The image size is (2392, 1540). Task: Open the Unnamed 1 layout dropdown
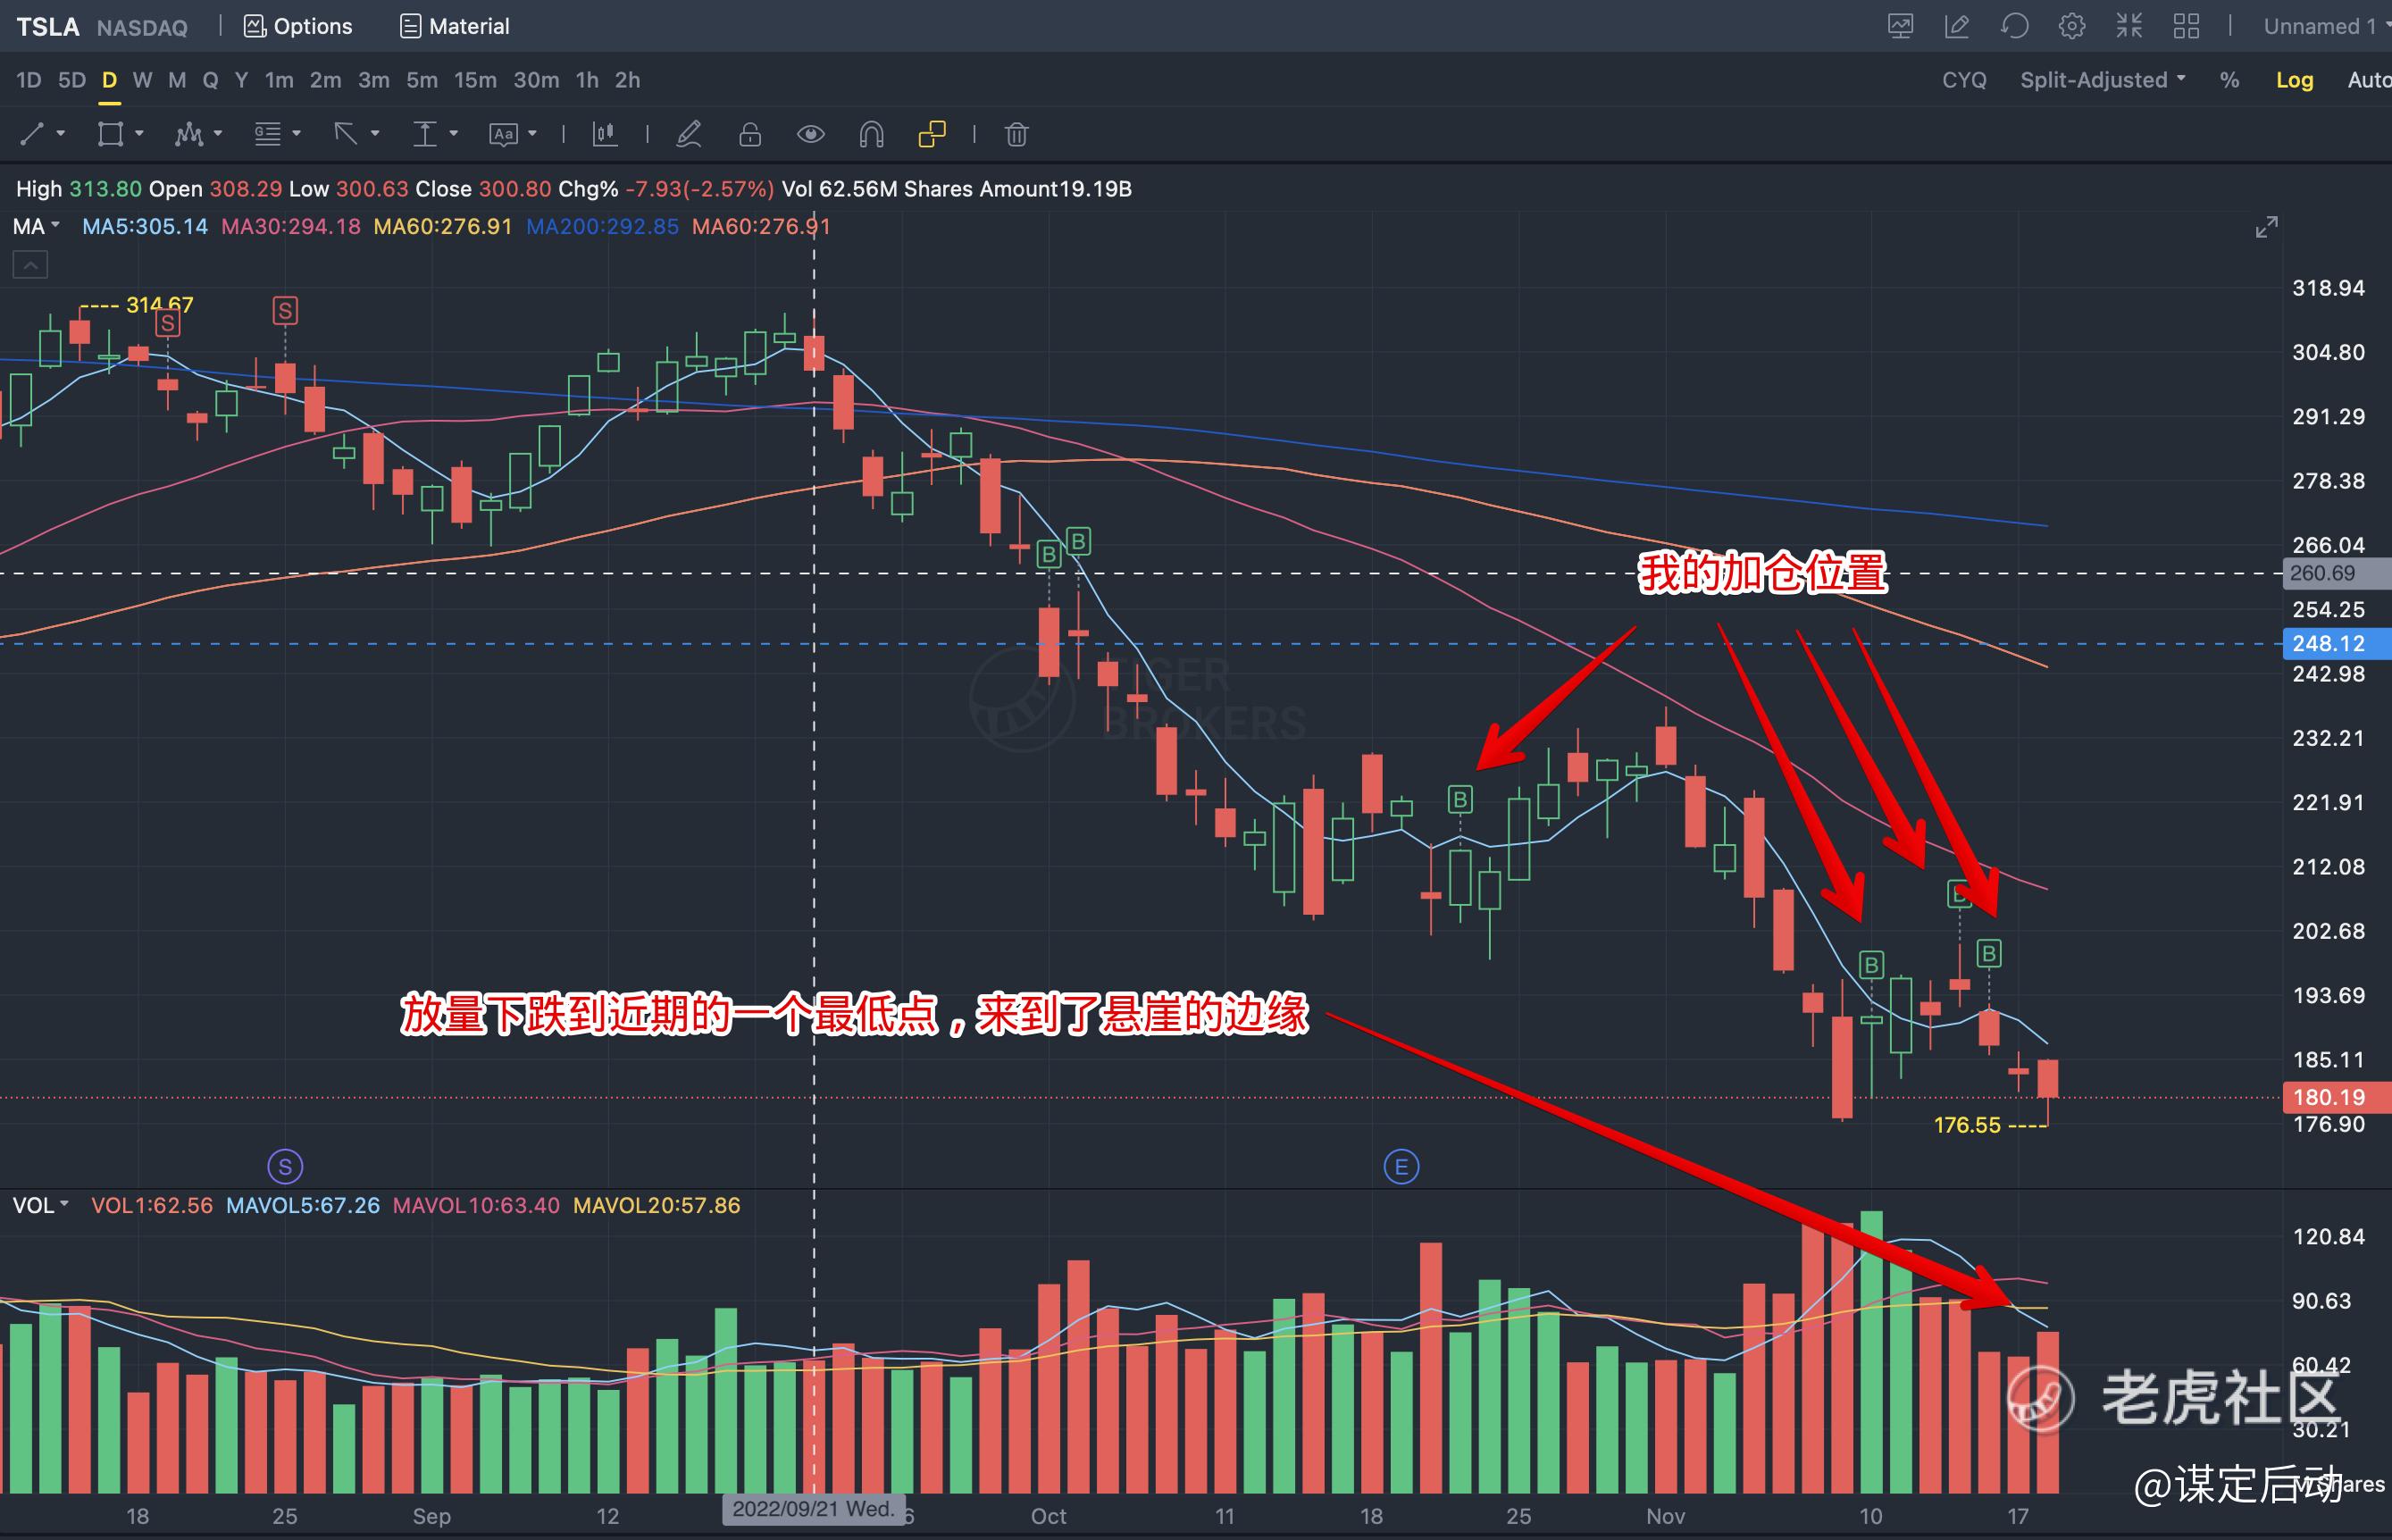[x=2327, y=26]
